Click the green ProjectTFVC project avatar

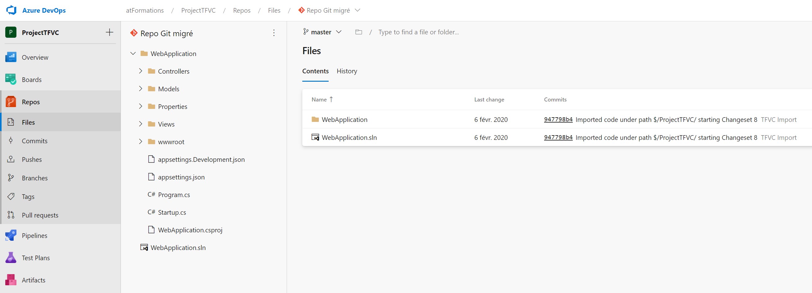pyautogui.click(x=11, y=32)
